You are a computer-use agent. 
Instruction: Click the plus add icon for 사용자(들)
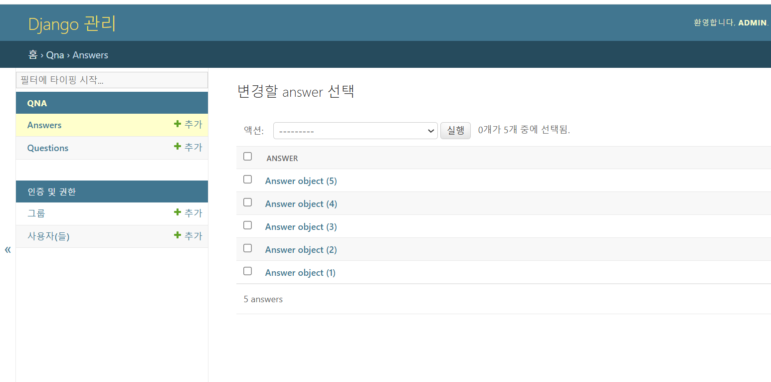point(177,235)
